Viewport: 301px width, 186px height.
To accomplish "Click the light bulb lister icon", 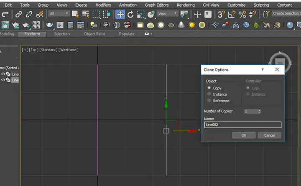I will pos(94,25).
